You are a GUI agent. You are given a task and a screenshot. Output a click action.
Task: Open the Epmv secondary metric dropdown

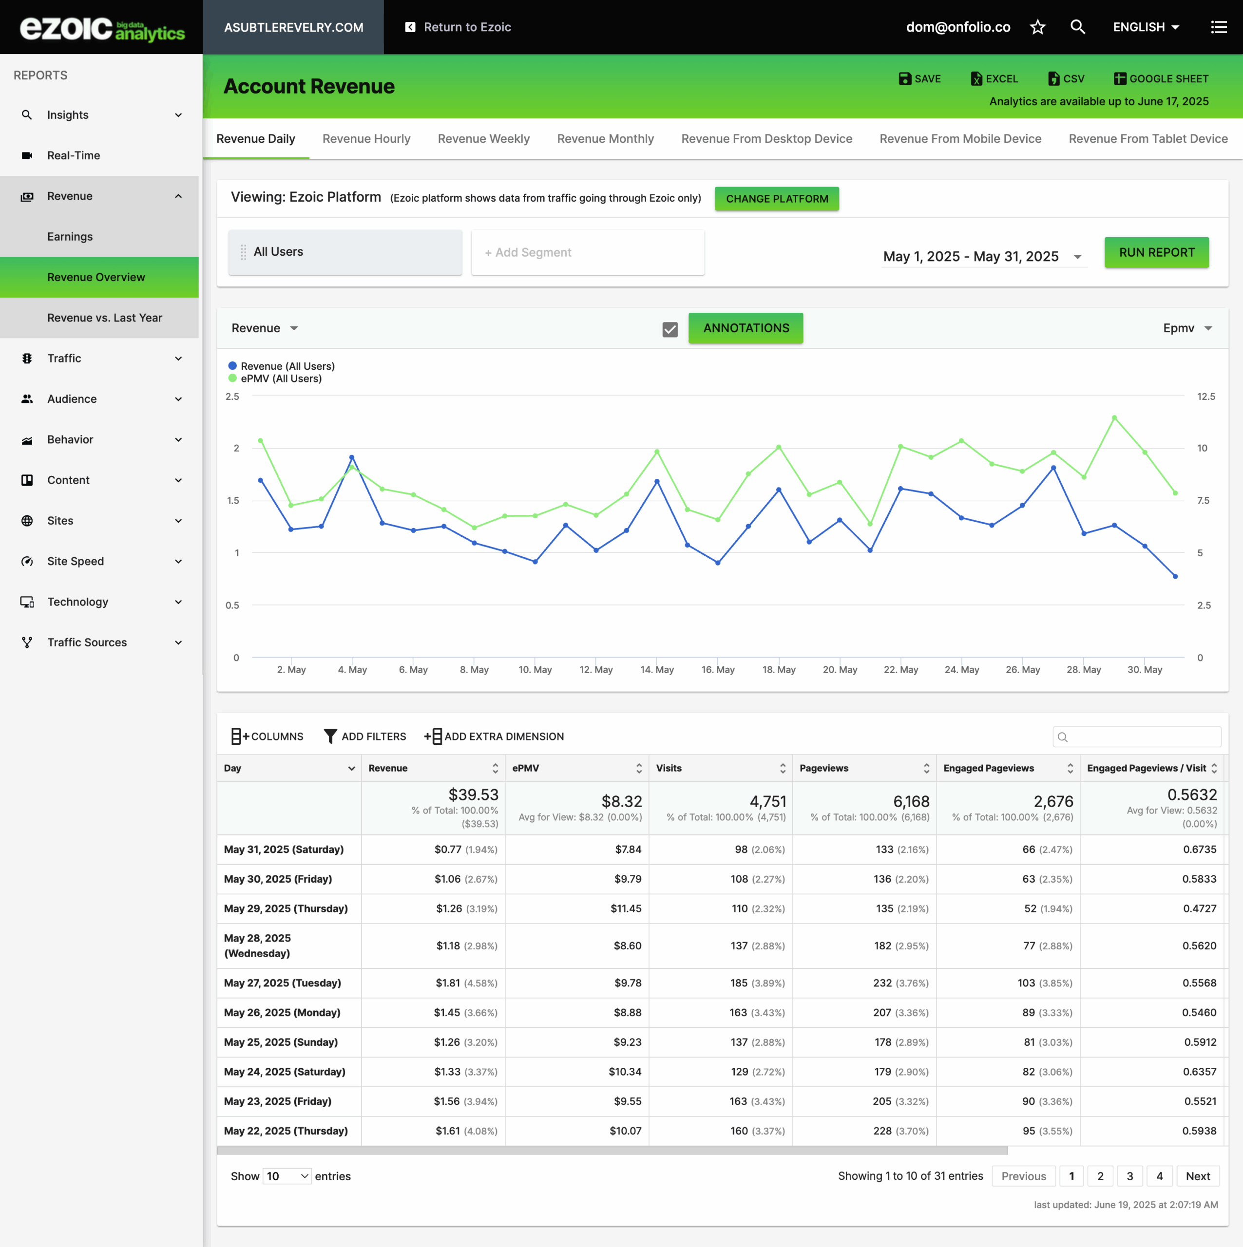[1187, 328]
